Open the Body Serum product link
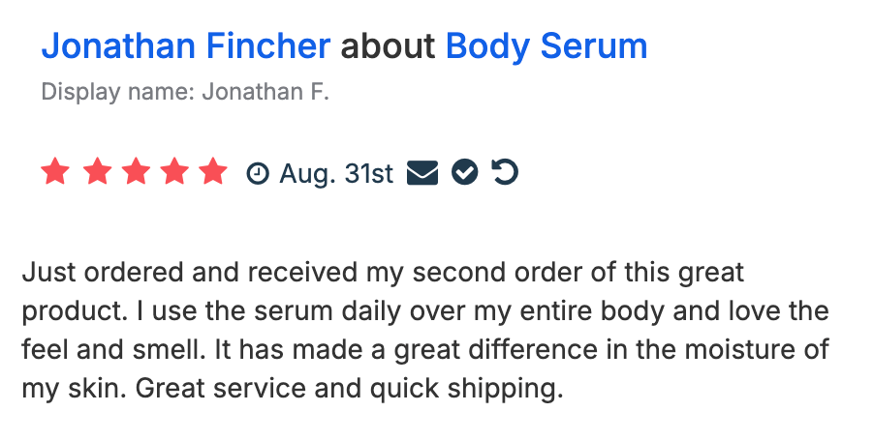Screen dimensions: 874x441 click(546, 45)
